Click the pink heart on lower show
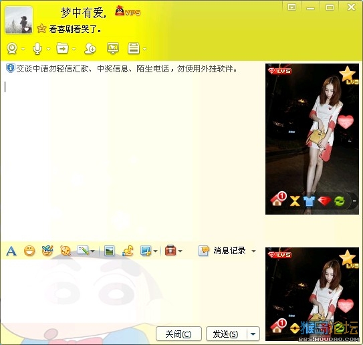This screenshot has width=363, height=345. click(346, 306)
